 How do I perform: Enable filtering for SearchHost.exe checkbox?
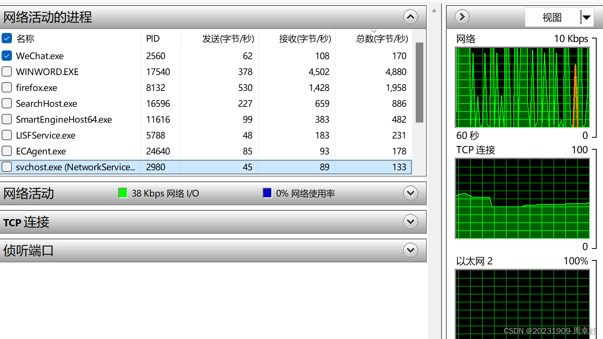7,104
